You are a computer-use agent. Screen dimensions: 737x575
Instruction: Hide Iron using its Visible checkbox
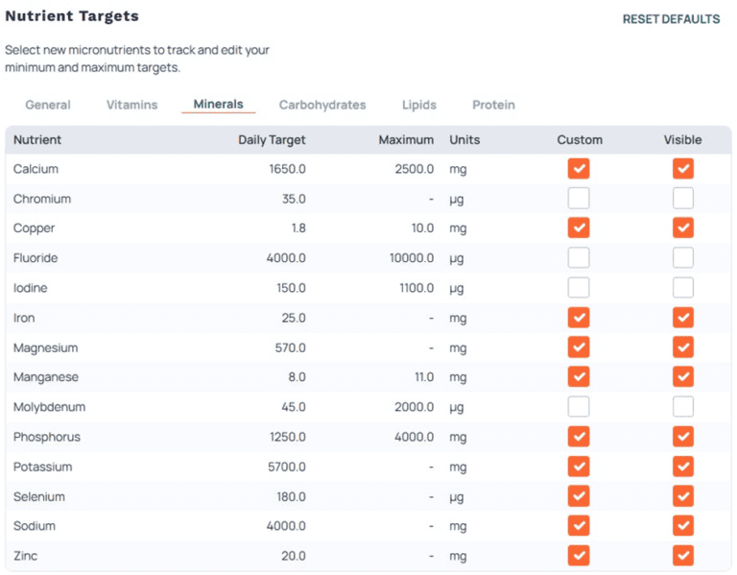(683, 318)
